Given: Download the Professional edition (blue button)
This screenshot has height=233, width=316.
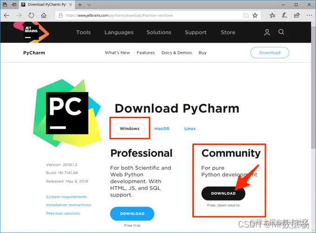Looking at the screenshot, I should 132,214.
